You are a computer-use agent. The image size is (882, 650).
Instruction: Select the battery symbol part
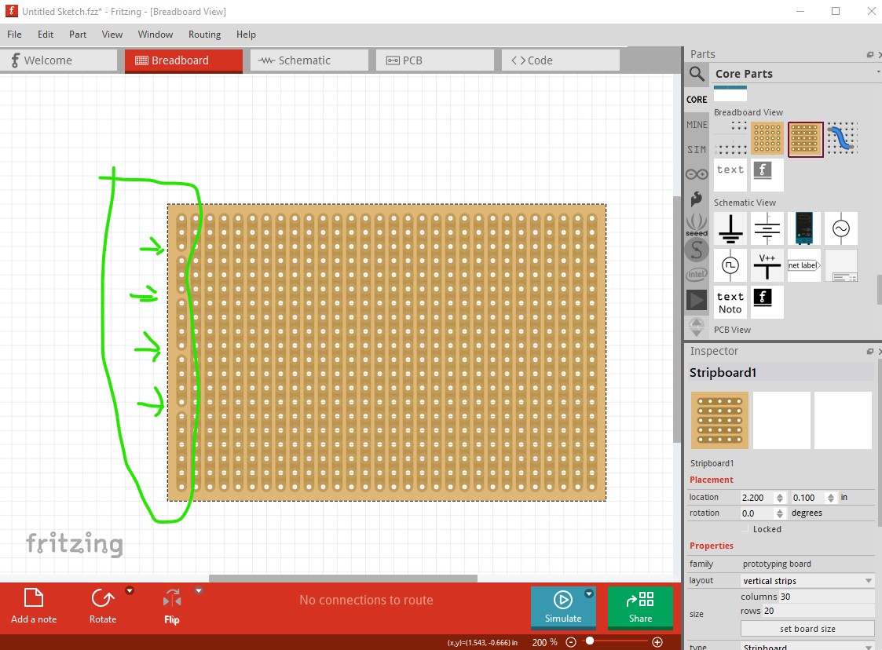[x=767, y=228]
